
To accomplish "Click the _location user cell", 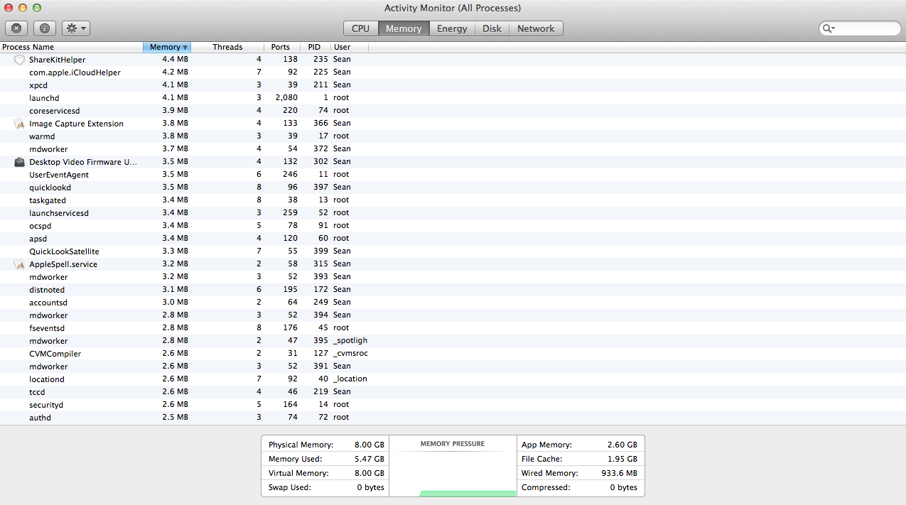I will tap(350, 379).
